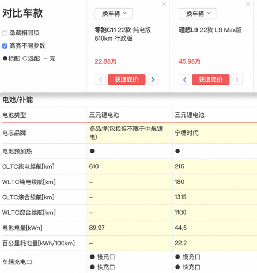Open 换车辆 dropdown for 理想L9
The height and width of the screenshot is (273, 257).
click(198, 13)
